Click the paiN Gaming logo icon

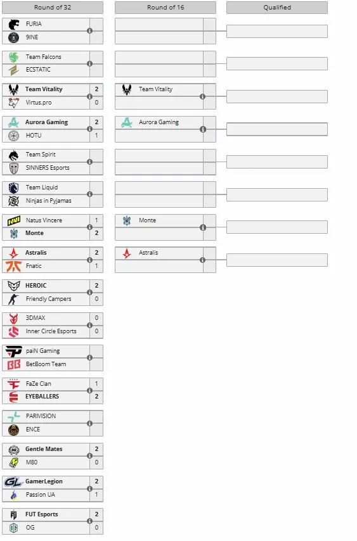click(13, 351)
